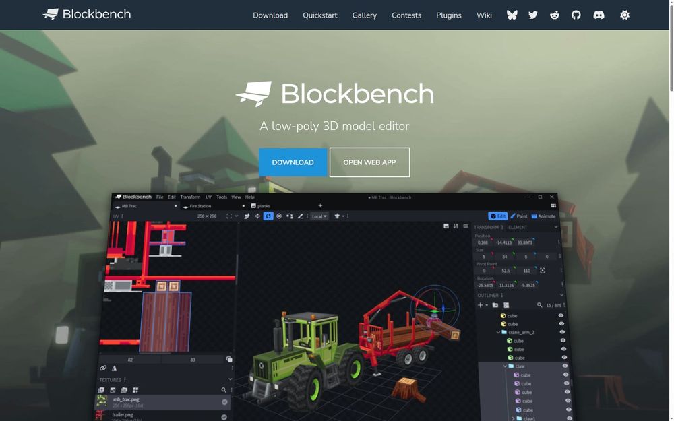674x421 pixels.
Task: Open the Help menu in the app preview
Action: pos(250,197)
